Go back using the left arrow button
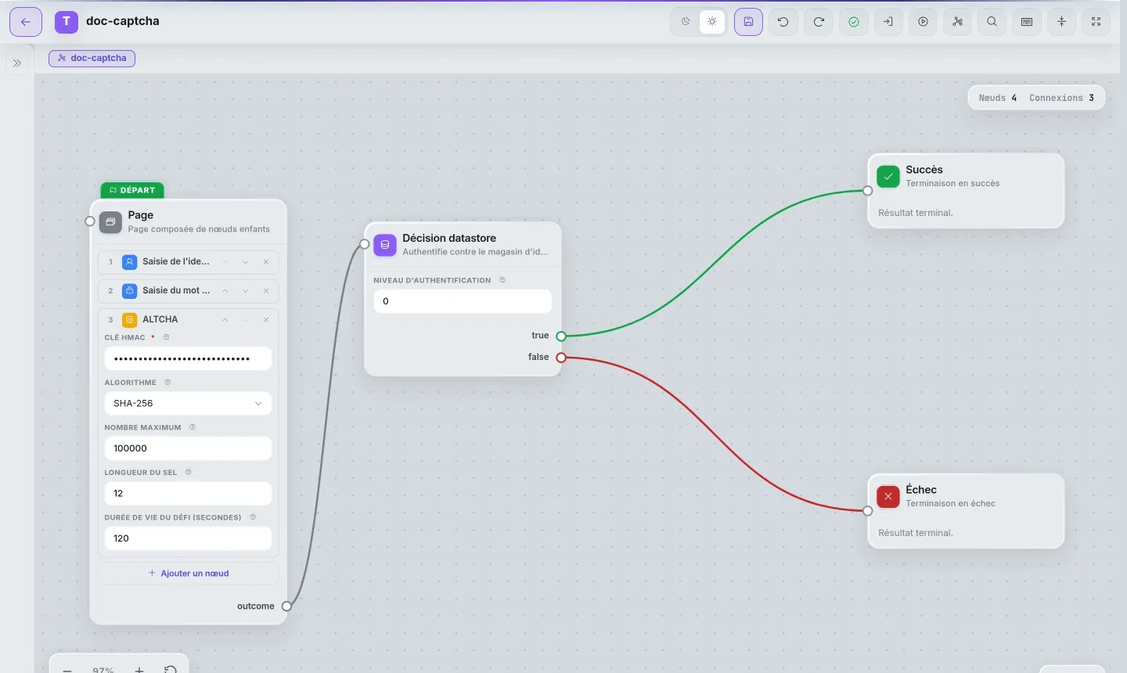The width and height of the screenshot is (1127, 673). click(x=26, y=22)
